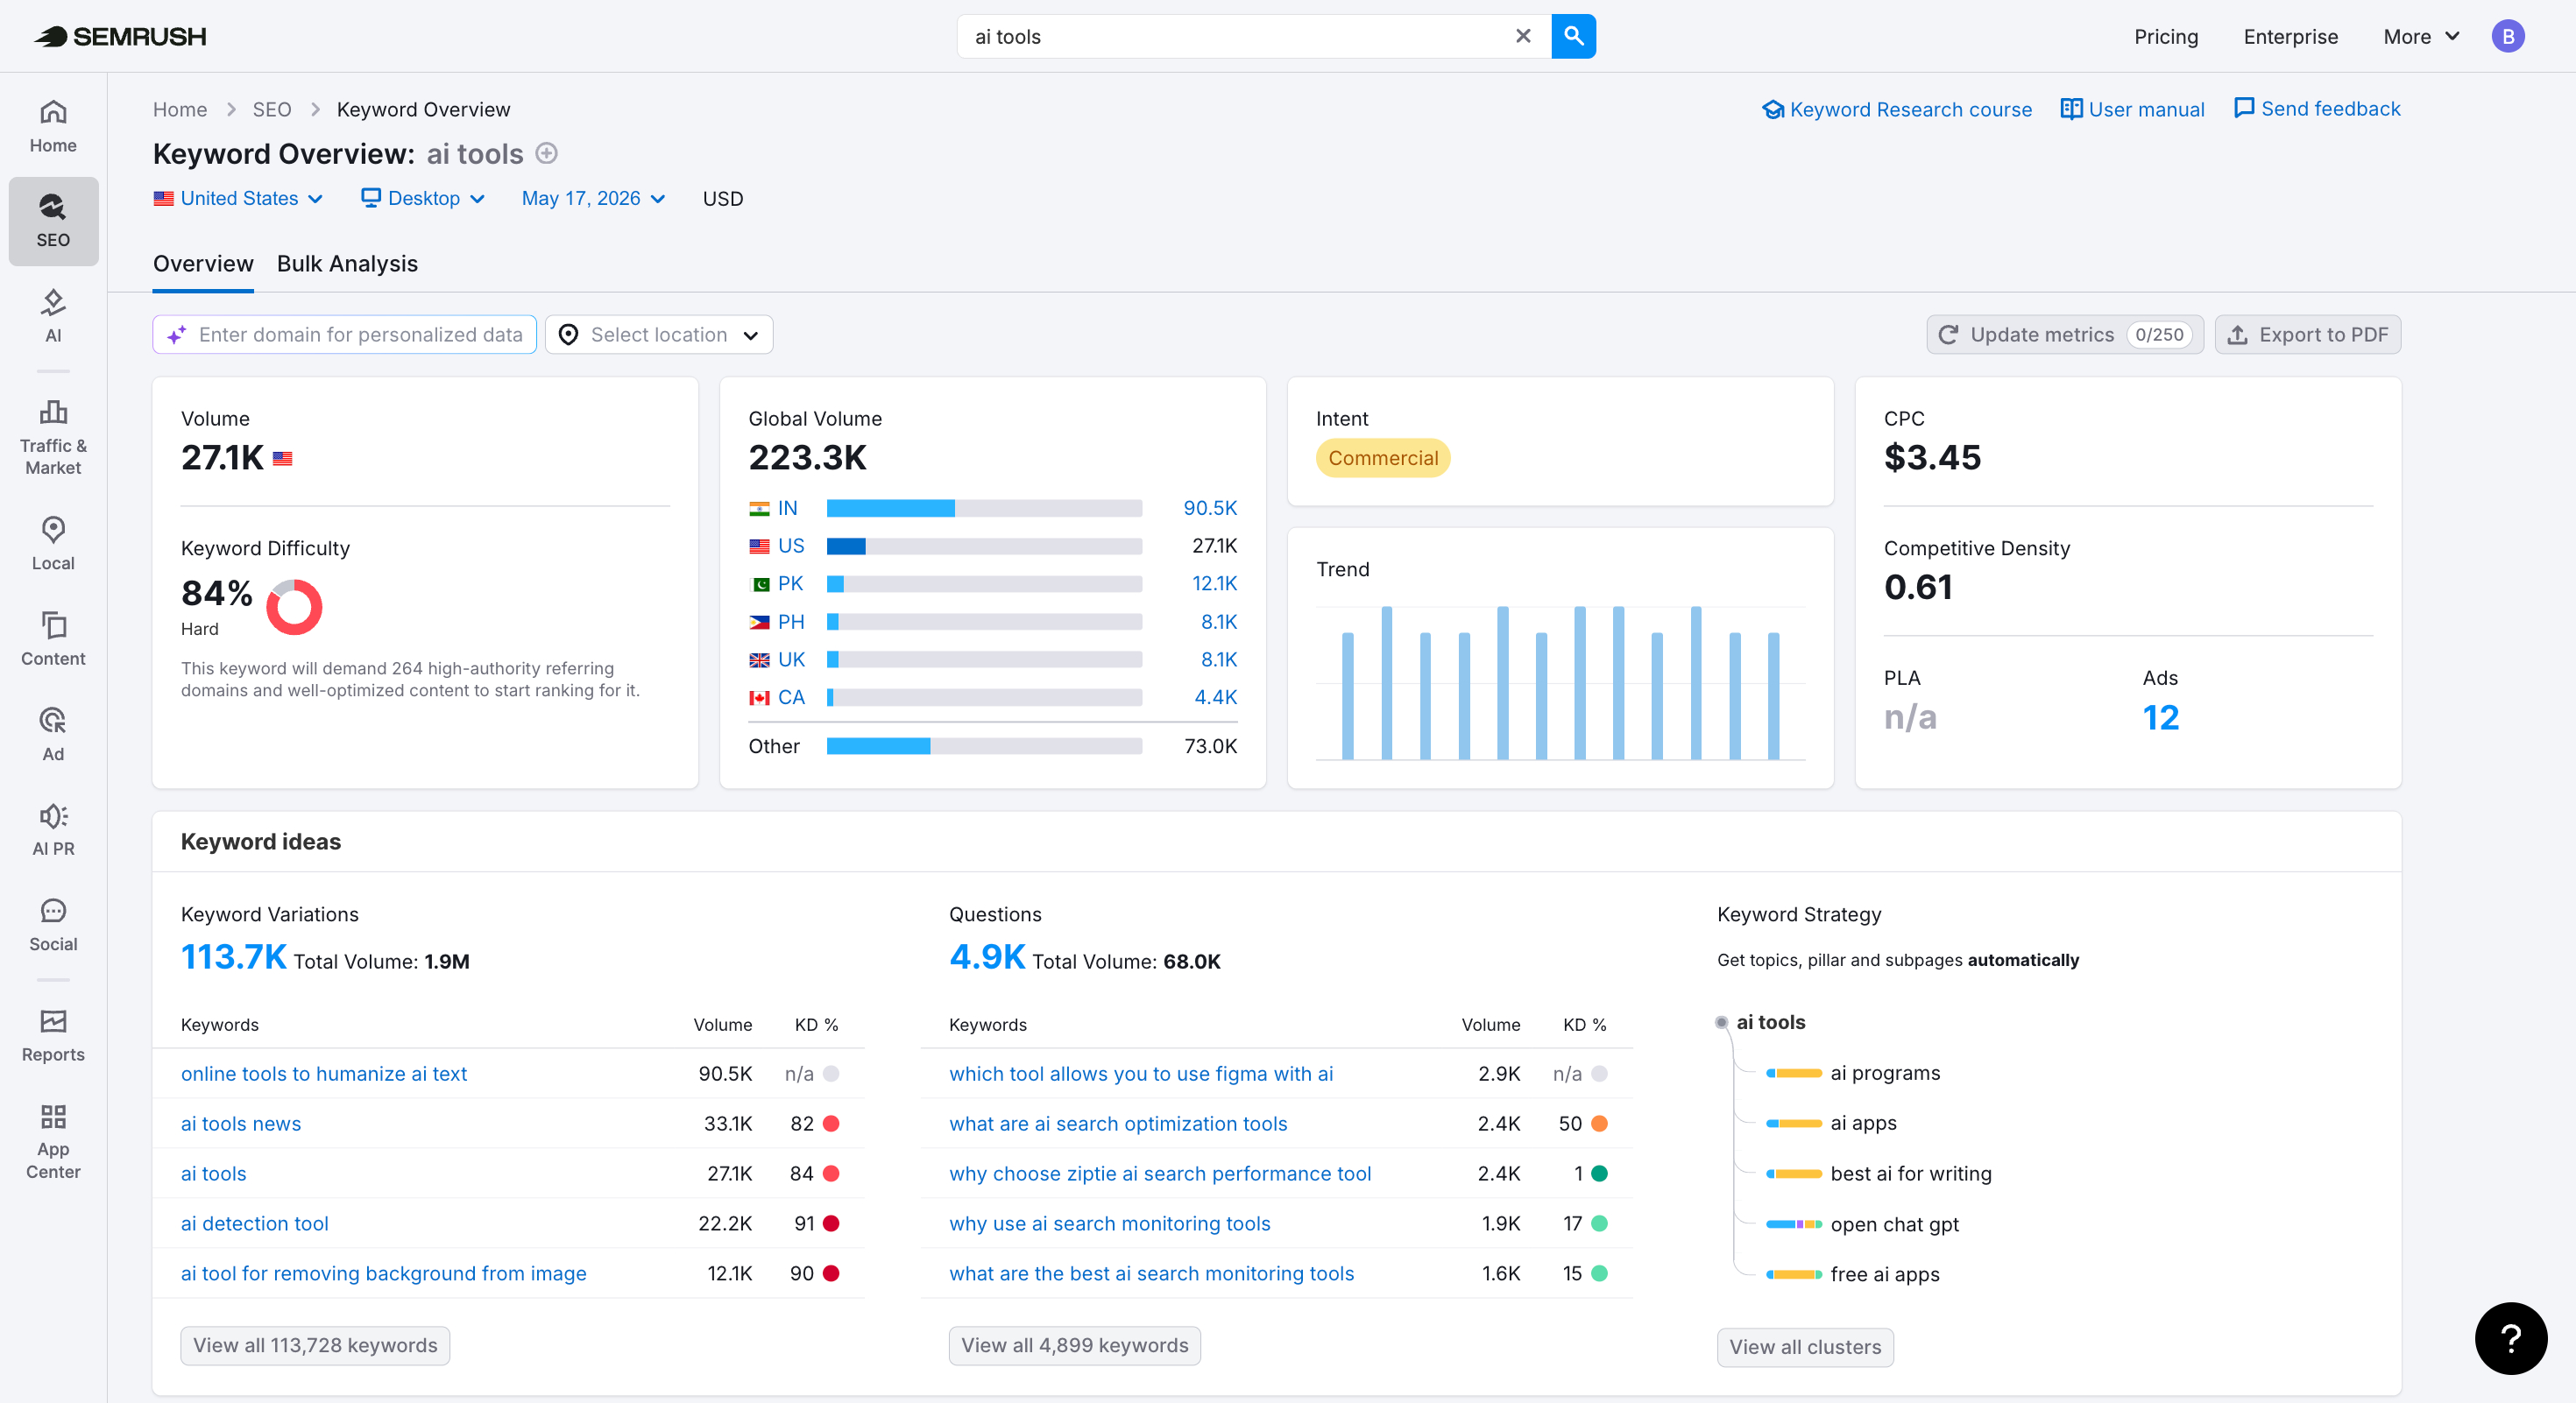2576x1403 pixels.
Task: Open the IN country volume 90.5K link
Action: coord(1210,509)
